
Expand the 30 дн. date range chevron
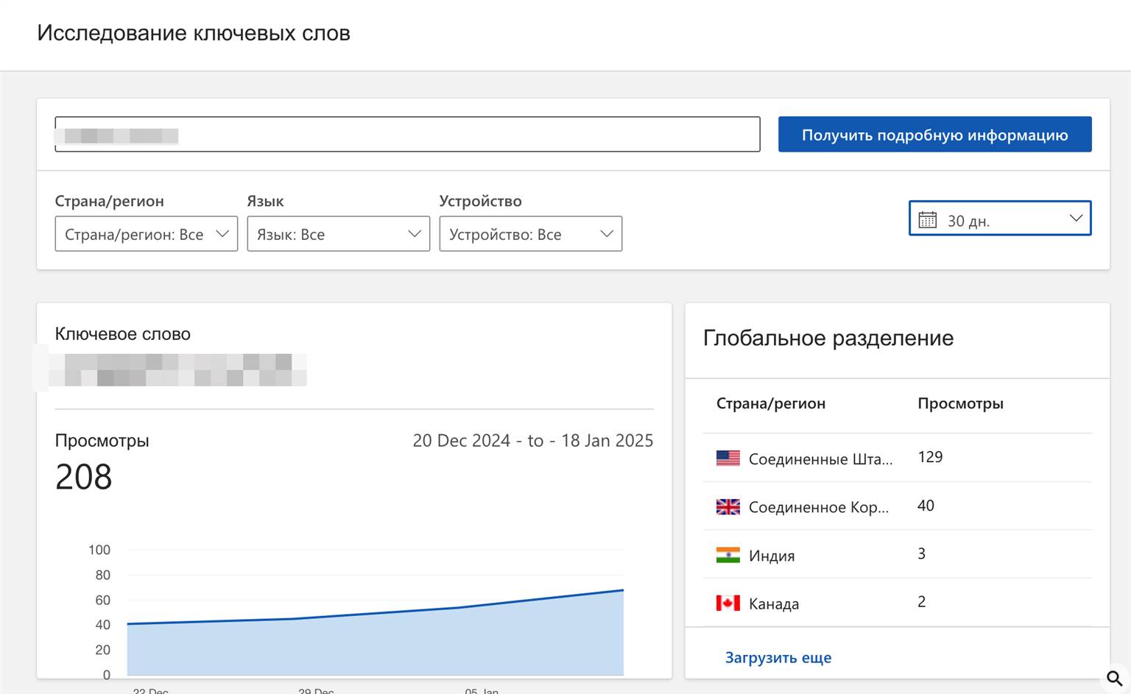coord(1076,218)
